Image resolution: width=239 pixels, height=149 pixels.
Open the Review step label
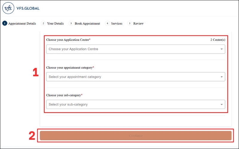[138, 24]
